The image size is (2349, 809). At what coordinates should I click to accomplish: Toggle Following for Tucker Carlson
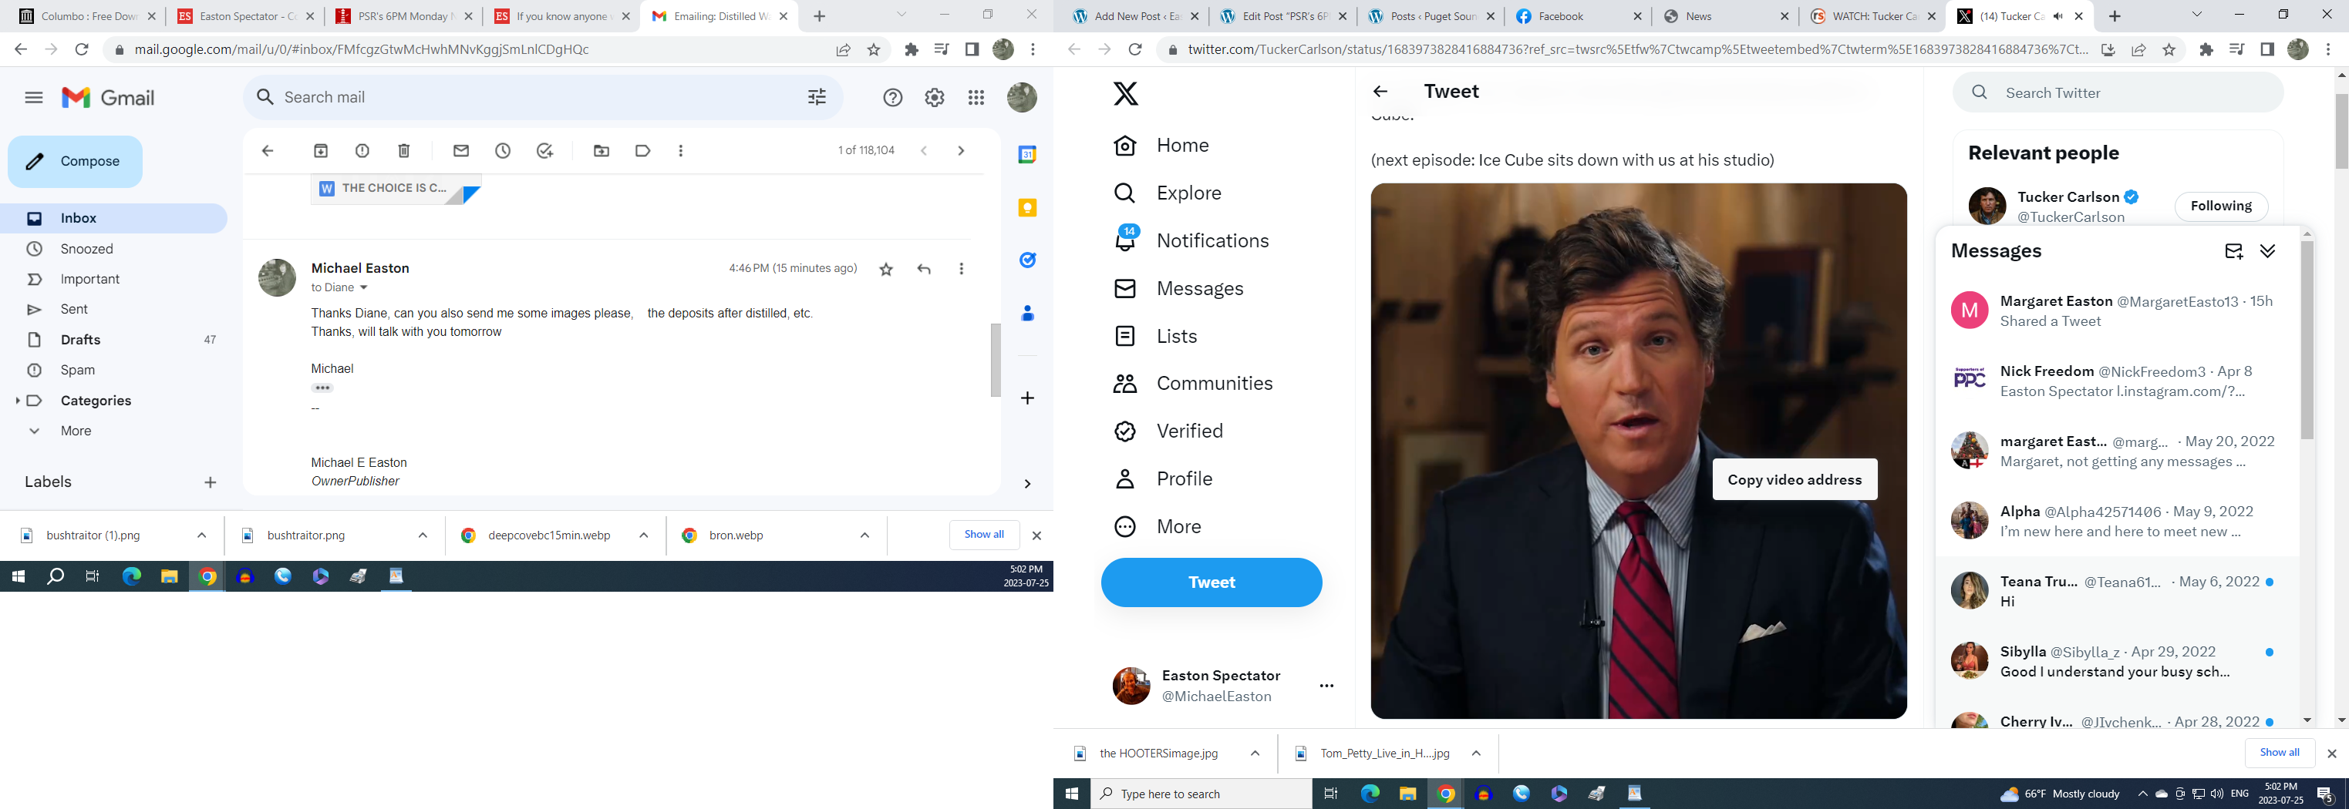[x=2220, y=206]
